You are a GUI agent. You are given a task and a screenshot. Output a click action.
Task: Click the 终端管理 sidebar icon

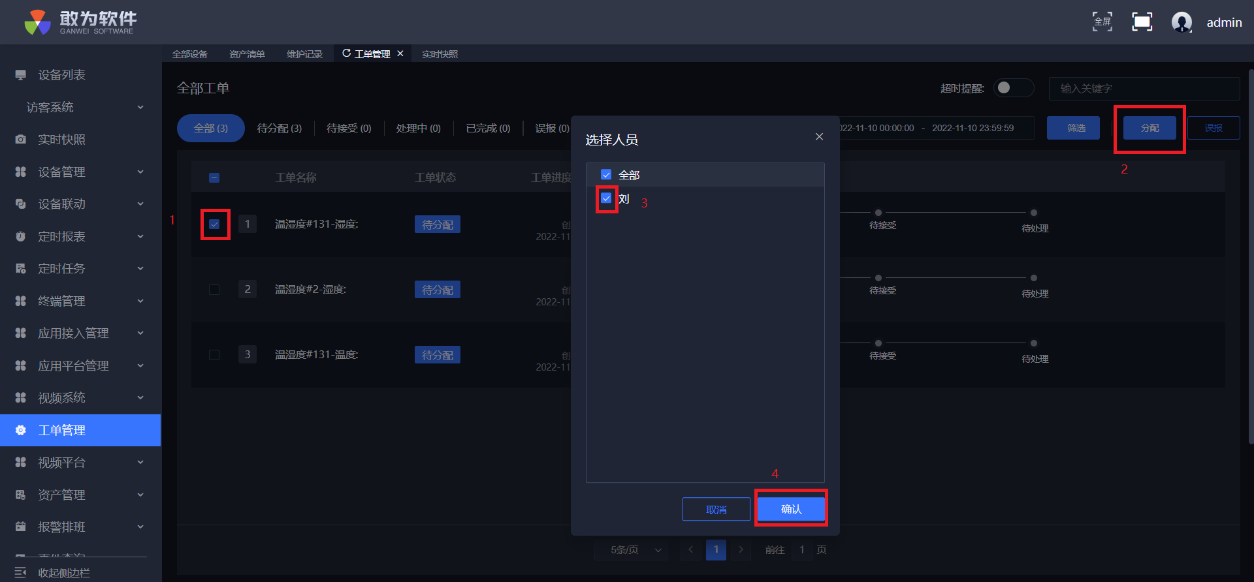tap(21, 301)
